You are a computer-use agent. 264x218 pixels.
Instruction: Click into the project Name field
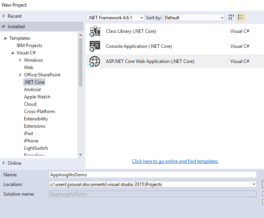[153, 175]
